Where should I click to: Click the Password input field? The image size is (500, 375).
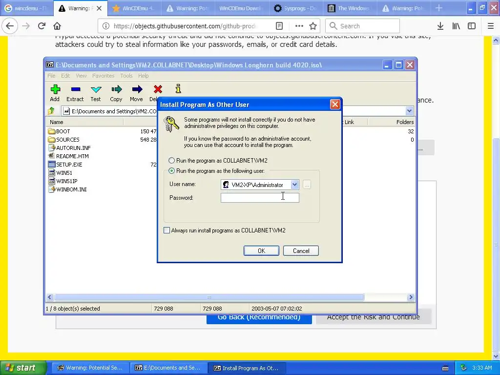[260, 198]
